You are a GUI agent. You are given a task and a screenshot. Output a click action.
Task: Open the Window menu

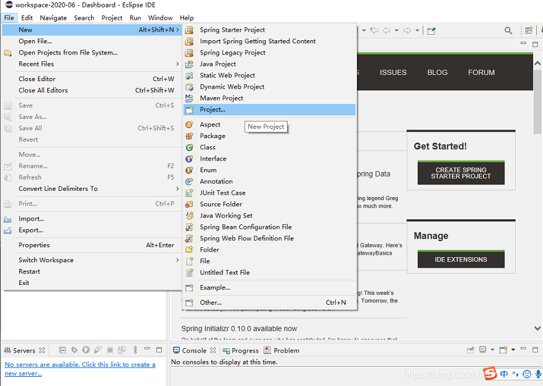pyautogui.click(x=160, y=17)
